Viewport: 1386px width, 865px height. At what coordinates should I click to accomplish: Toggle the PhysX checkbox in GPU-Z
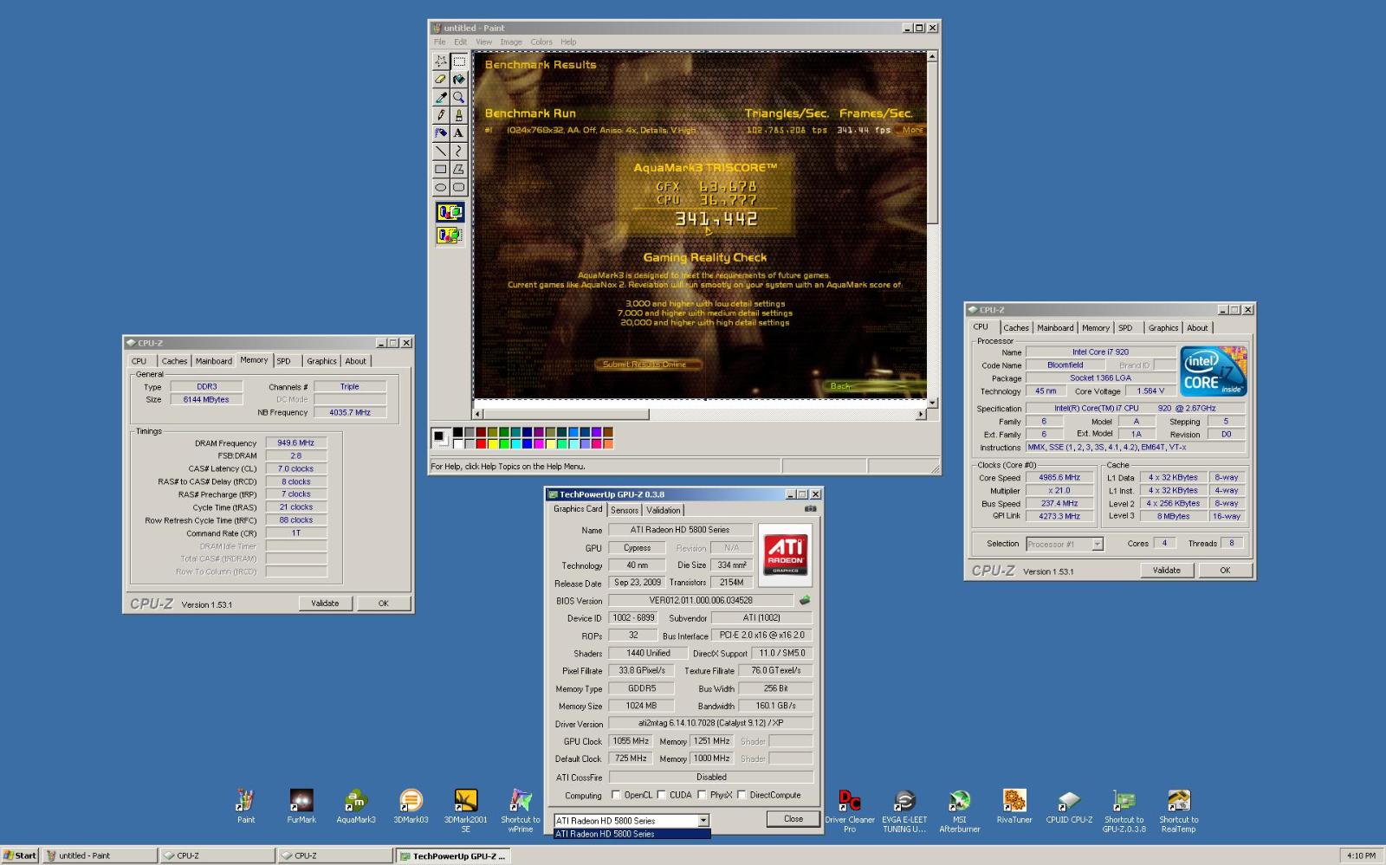(702, 795)
